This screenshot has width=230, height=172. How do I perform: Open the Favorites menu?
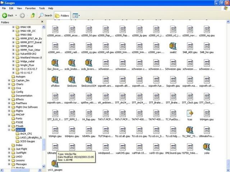(30, 8)
